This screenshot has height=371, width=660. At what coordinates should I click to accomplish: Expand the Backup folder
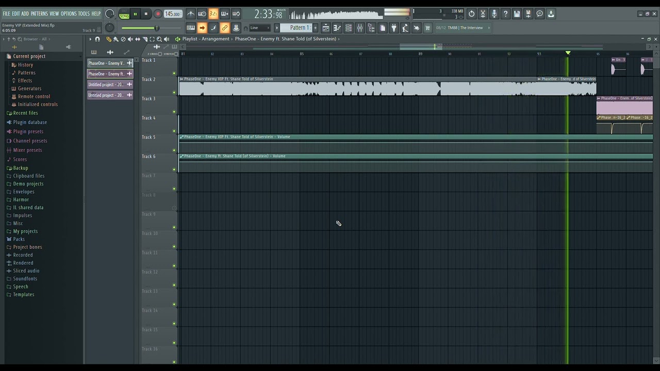(21, 168)
